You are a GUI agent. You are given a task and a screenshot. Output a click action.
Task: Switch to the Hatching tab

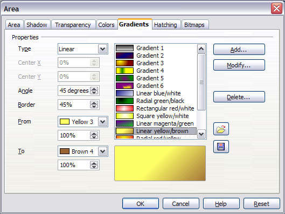tap(165, 25)
